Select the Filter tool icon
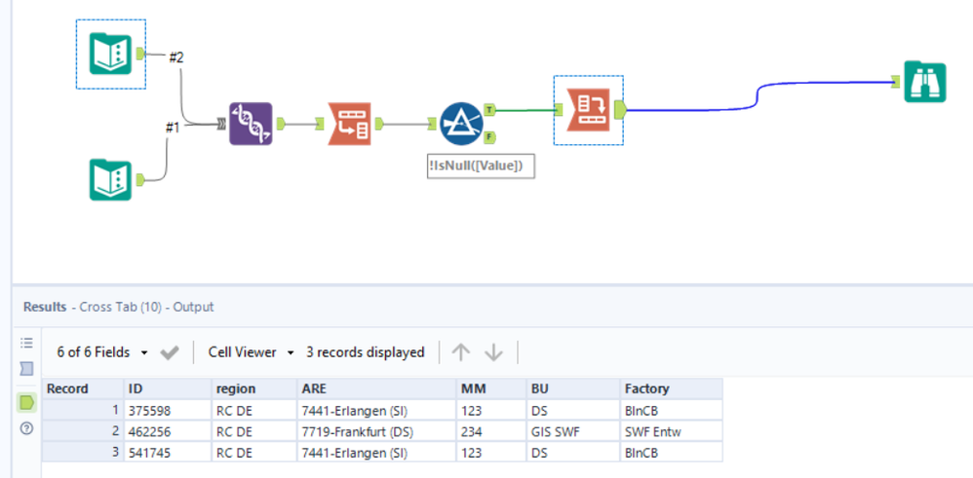 click(462, 124)
